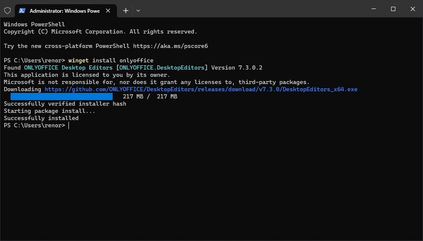Expand the new tab profile dropdown arrow
Viewport: 423px width, 241px height.
(138, 11)
